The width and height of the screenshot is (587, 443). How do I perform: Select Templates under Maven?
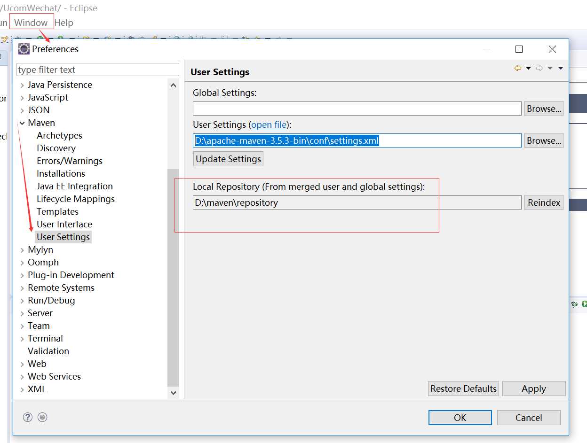[57, 211]
